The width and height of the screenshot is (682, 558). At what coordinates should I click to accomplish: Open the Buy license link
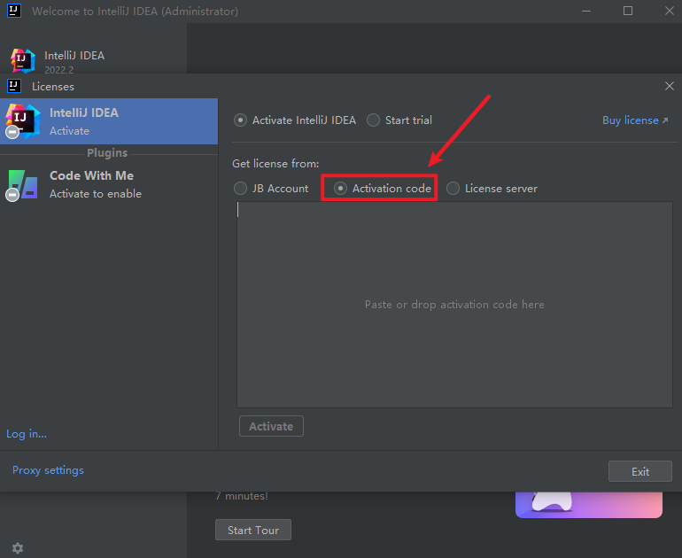[x=635, y=120]
